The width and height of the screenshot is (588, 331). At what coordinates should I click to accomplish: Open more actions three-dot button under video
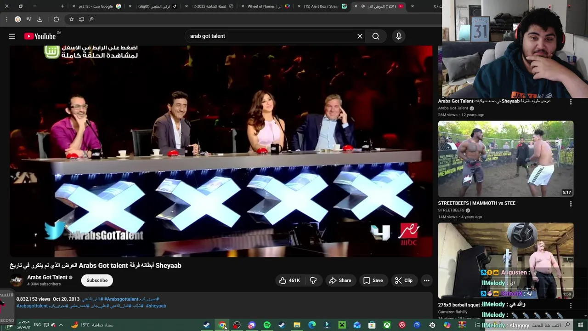426,280
